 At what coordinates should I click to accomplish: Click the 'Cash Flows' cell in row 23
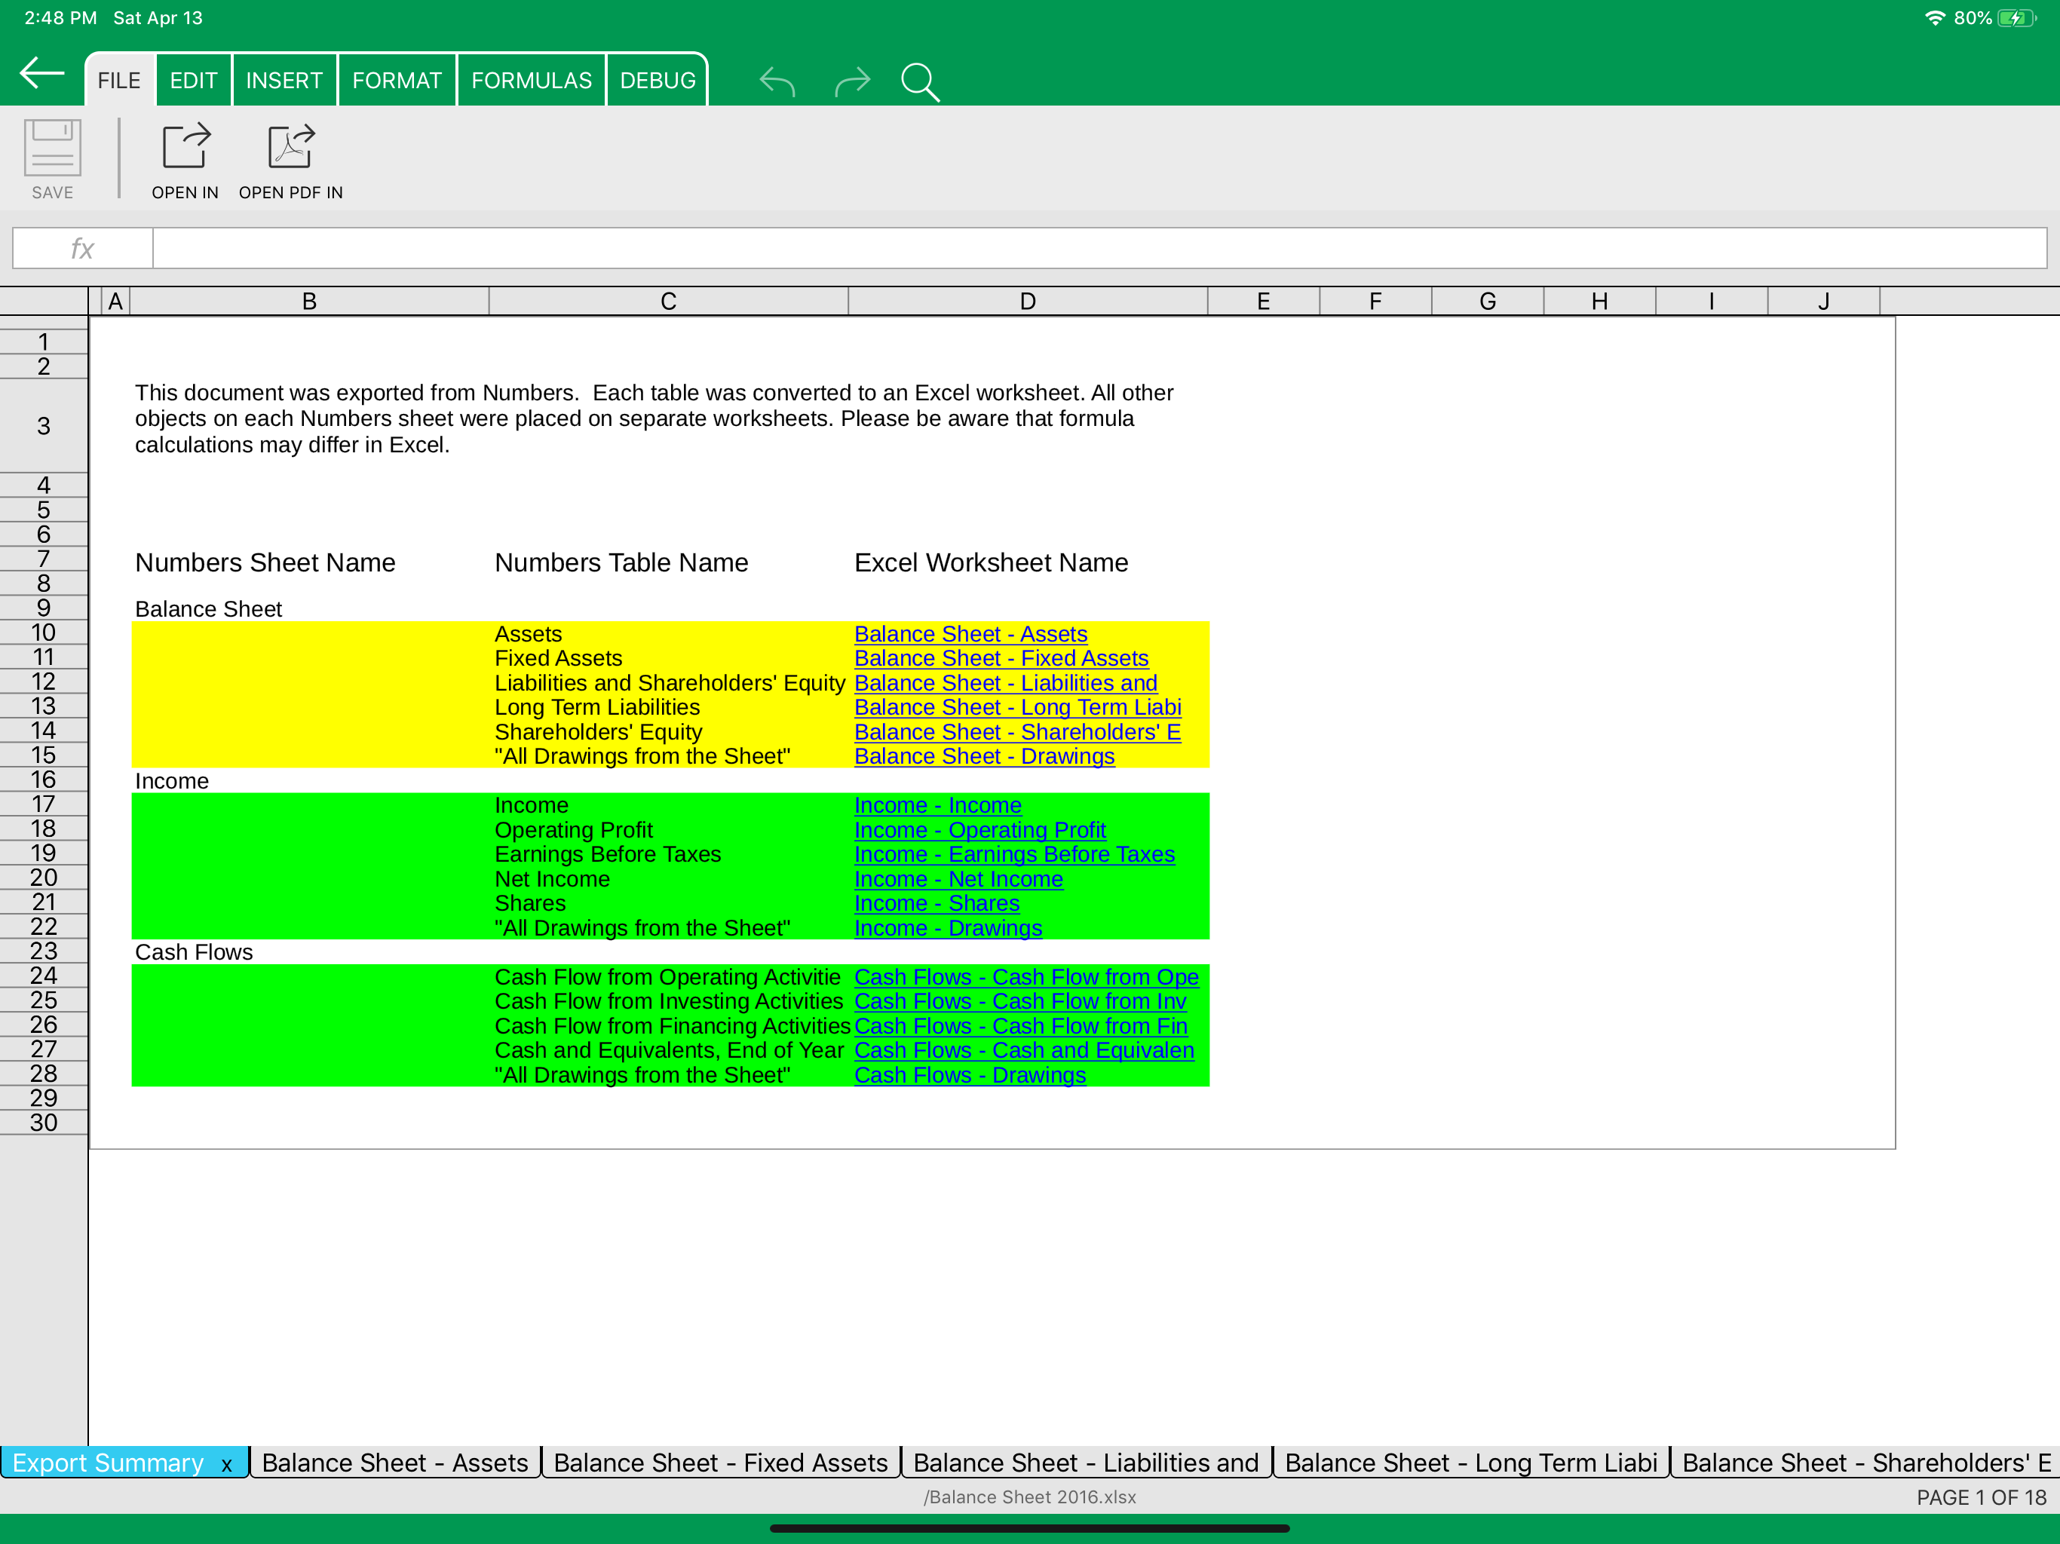coord(194,953)
